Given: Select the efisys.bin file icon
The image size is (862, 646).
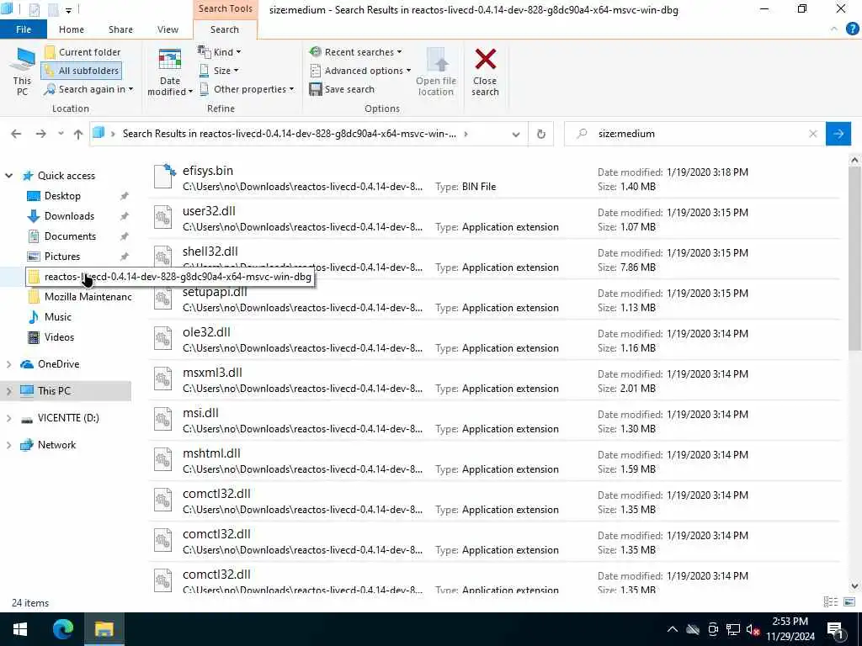Looking at the screenshot, I should tap(164, 177).
